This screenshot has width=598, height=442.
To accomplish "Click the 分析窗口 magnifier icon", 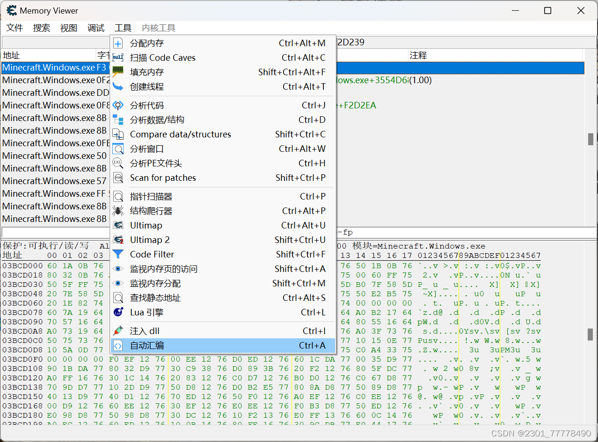I will pos(118,149).
